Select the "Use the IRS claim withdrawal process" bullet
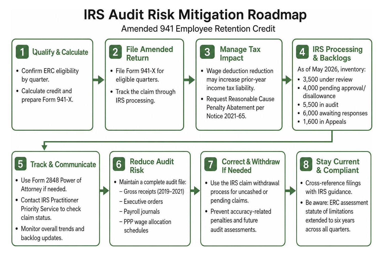The width and height of the screenshot is (384, 256). 245,192
